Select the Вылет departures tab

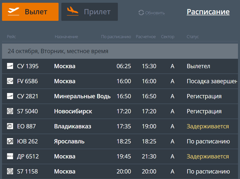[30, 12]
